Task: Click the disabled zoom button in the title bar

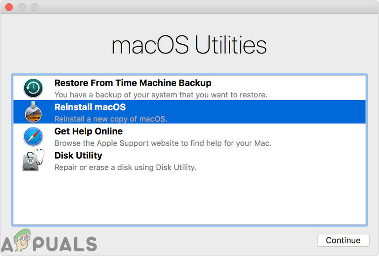Action: click(34, 7)
